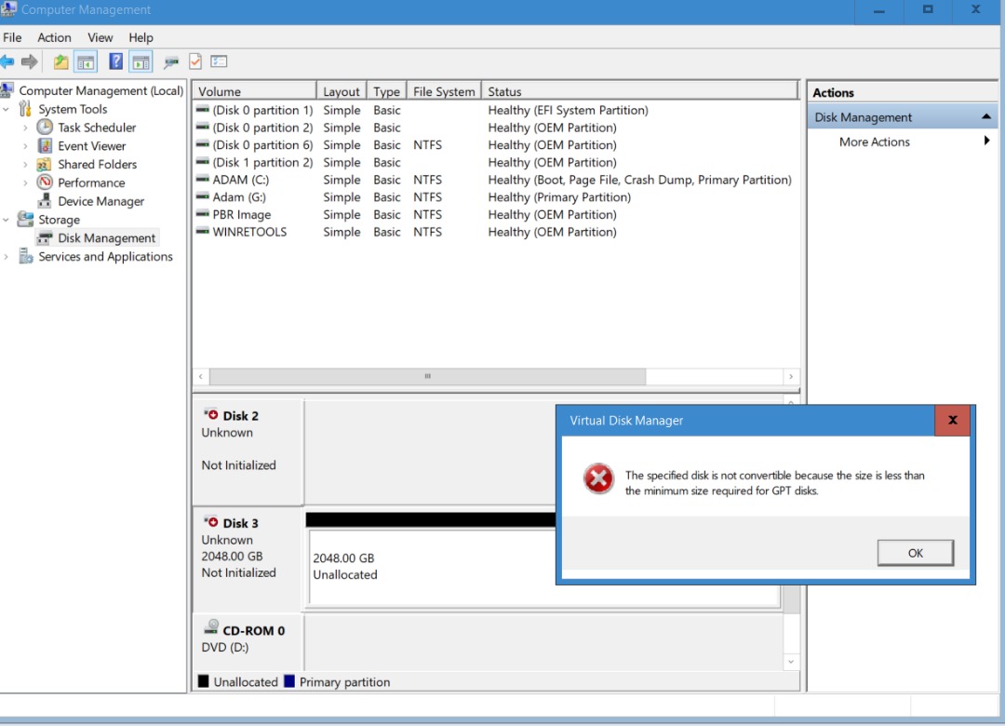Image resolution: width=1005 pixels, height=726 pixels.
Task: Click the Event Viewer icon
Action: coord(45,145)
